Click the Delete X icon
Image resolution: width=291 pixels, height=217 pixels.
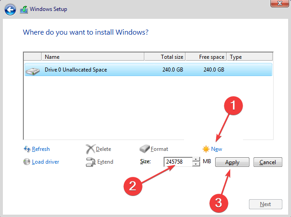[x=90, y=149]
